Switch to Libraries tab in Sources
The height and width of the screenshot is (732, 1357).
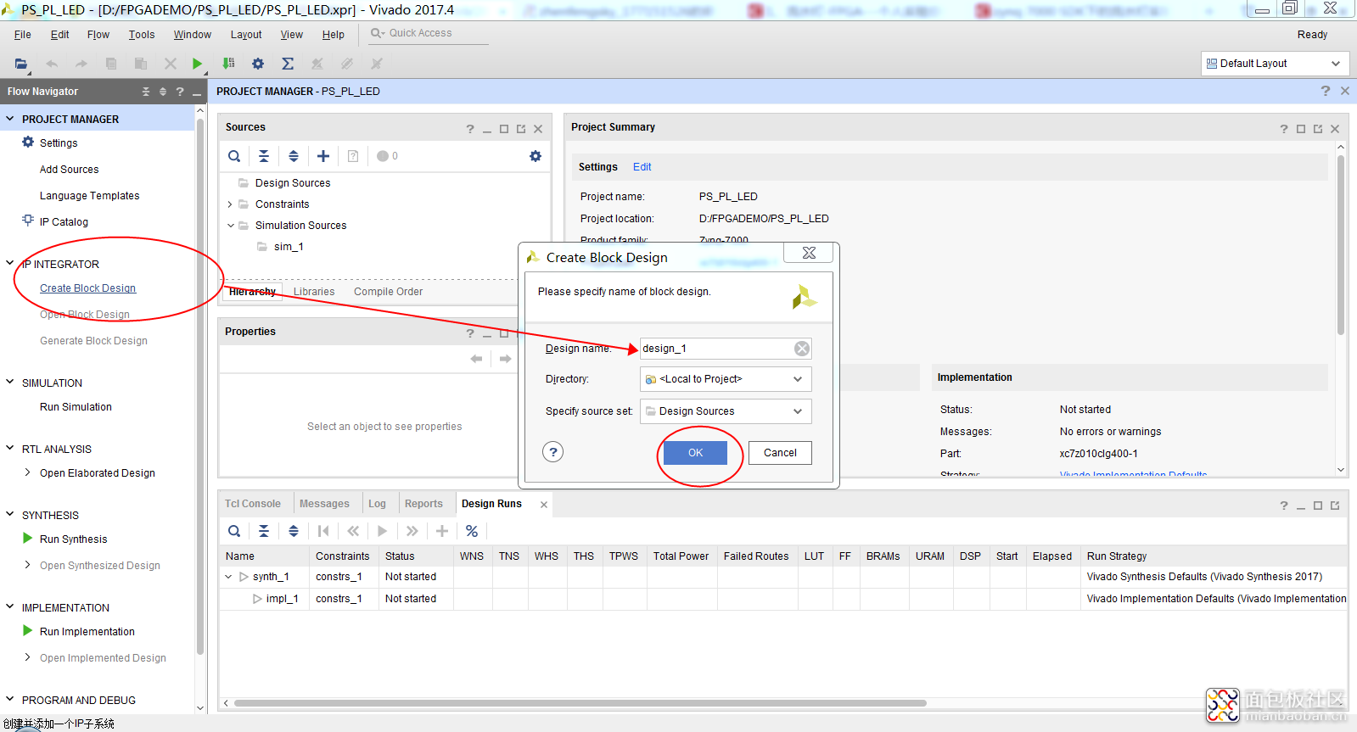314,292
